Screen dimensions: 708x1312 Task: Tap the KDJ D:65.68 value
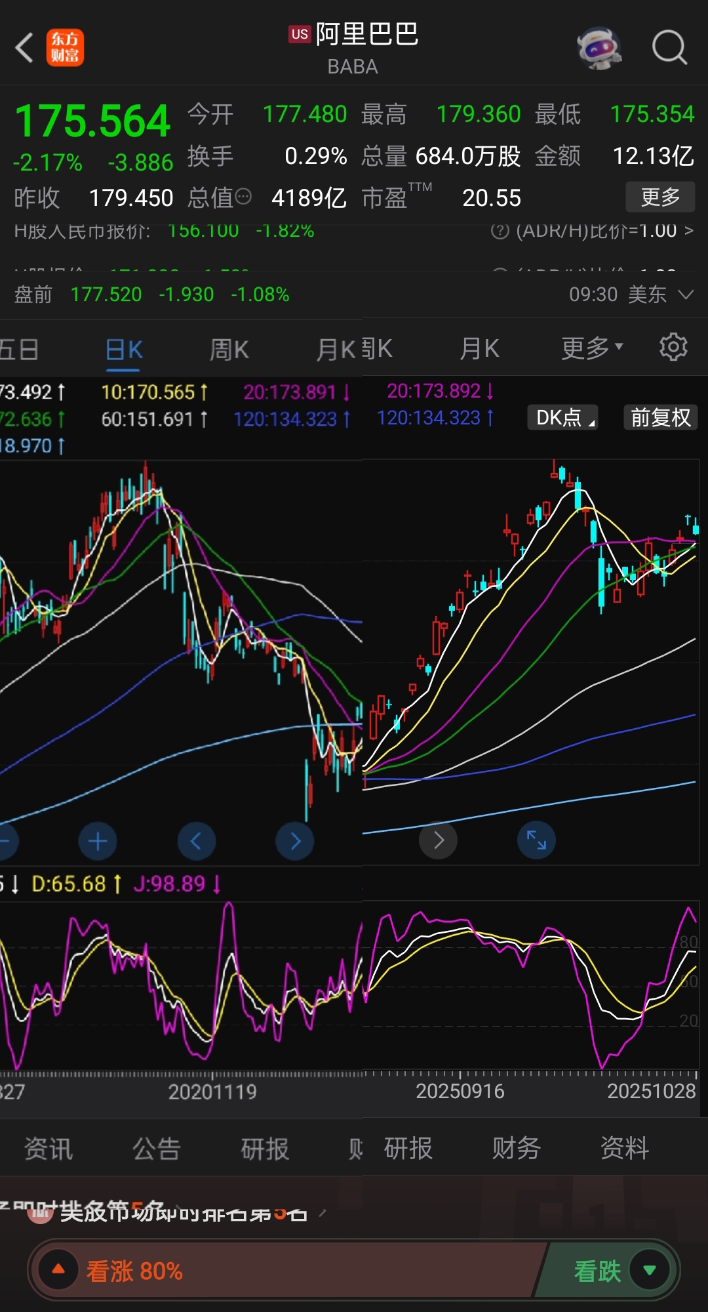76,884
